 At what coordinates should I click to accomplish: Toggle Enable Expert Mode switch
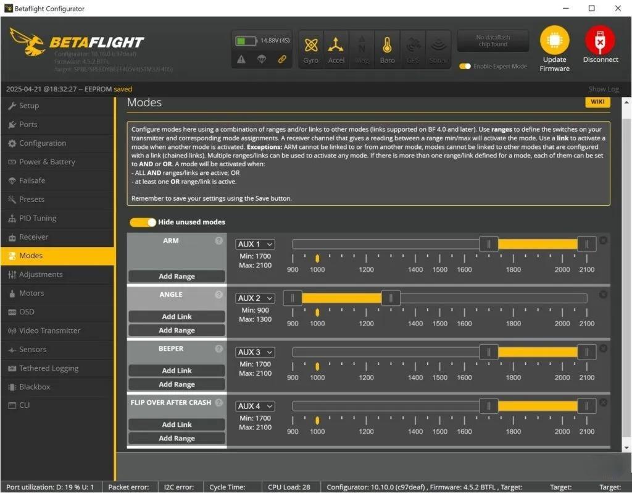[465, 66]
